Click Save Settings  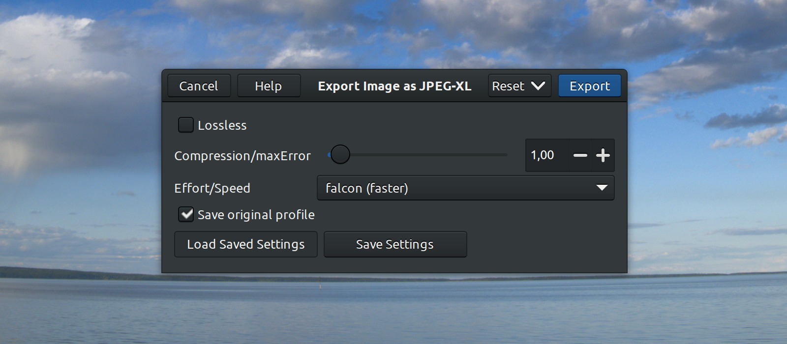click(x=395, y=244)
